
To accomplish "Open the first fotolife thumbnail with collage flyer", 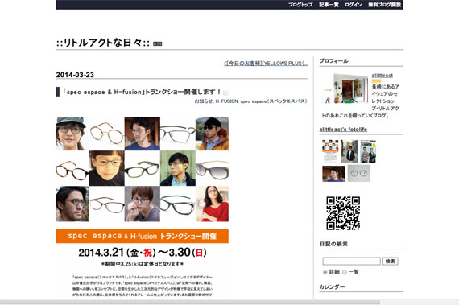I will click(330, 151).
